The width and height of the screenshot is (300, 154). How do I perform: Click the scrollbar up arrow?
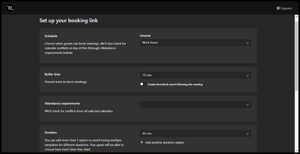297,17
